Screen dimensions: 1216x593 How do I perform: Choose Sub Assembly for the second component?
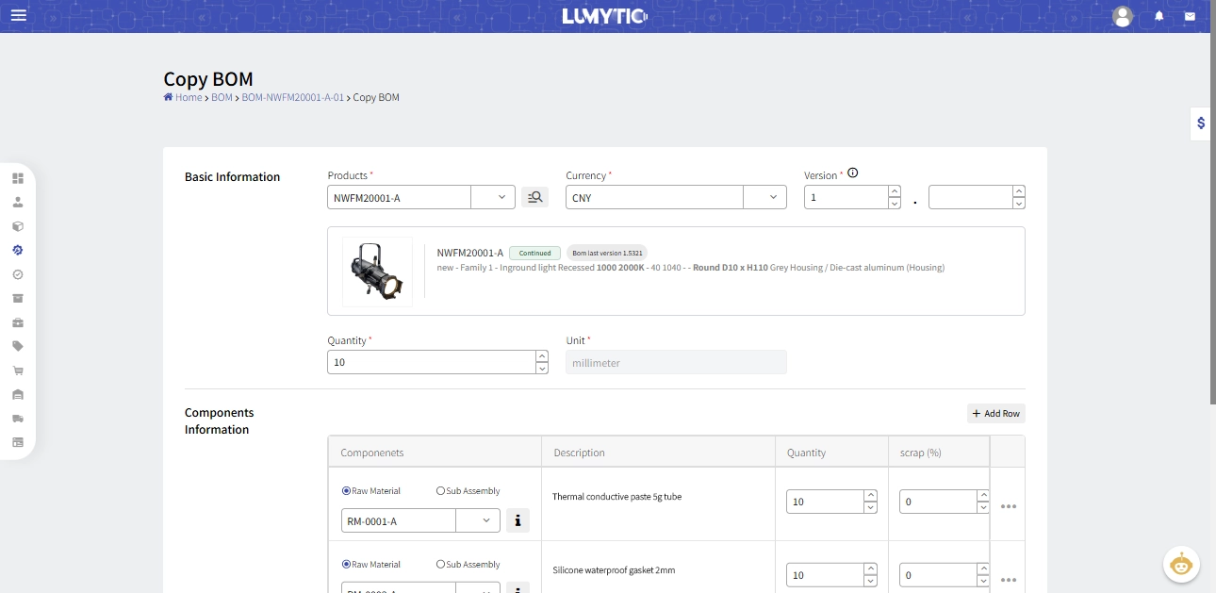(440, 564)
